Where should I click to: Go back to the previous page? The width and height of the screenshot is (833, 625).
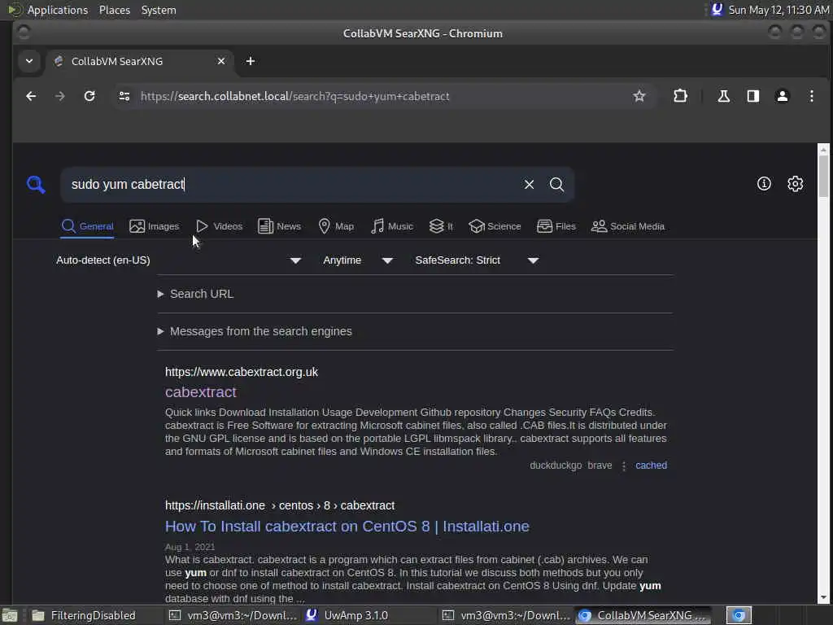pos(31,96)
